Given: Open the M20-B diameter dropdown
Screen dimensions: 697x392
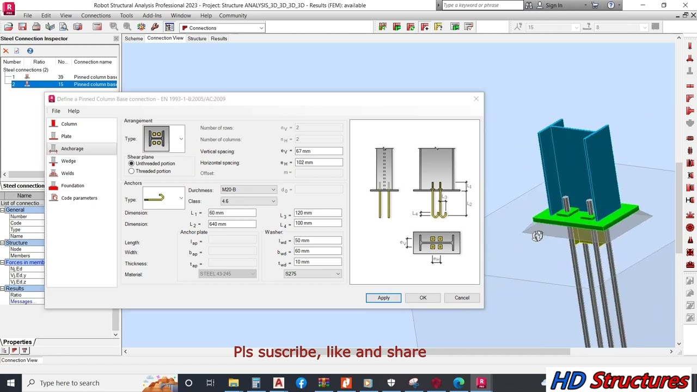Looking at the screenshot, I should 248,189.
